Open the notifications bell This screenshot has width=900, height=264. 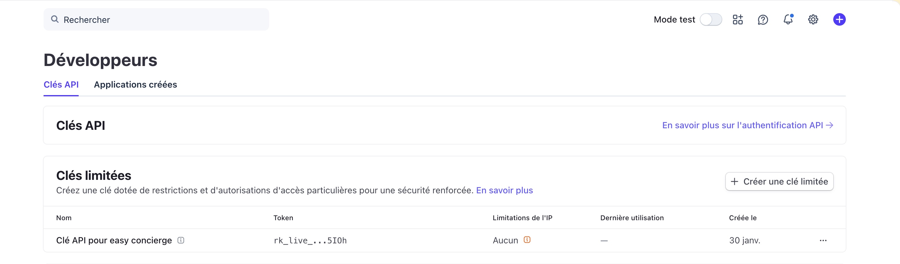click(x=788, y=19)
